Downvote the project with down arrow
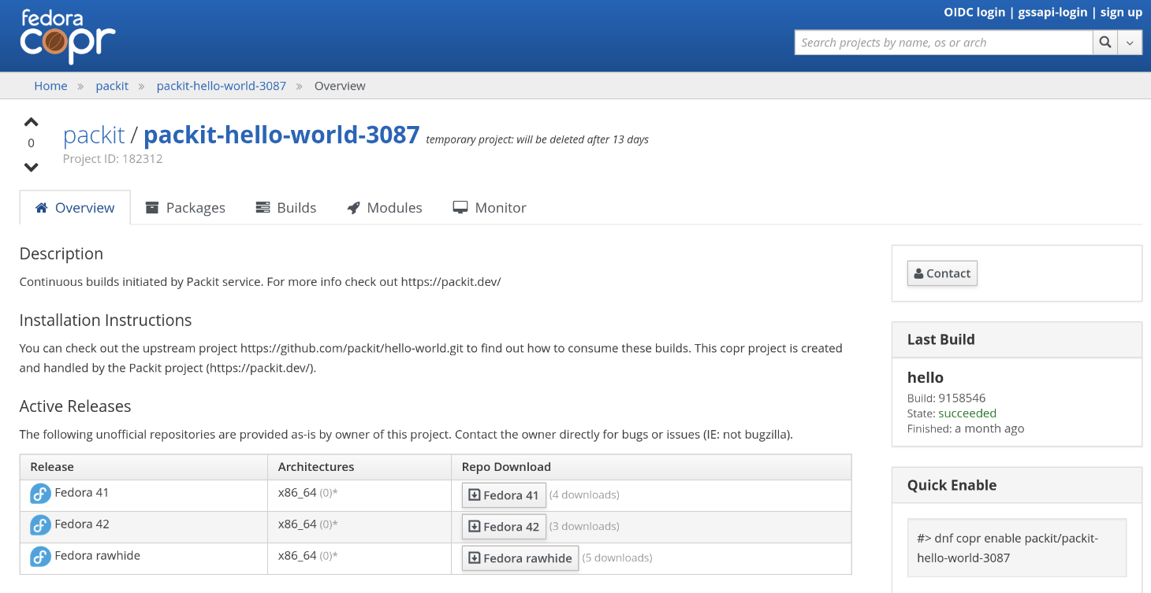This screenshot has width=1151, height=593. click(31, 167)
